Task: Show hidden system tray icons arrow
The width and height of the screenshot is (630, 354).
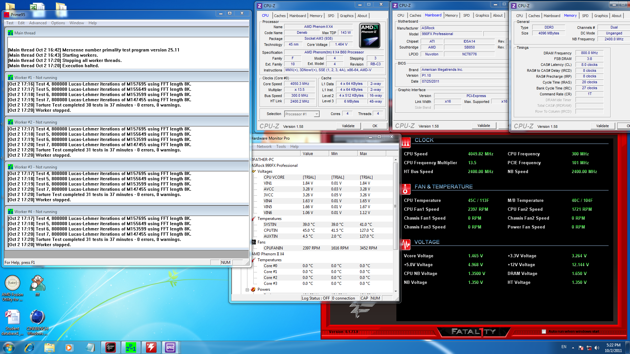Action: 573,347
